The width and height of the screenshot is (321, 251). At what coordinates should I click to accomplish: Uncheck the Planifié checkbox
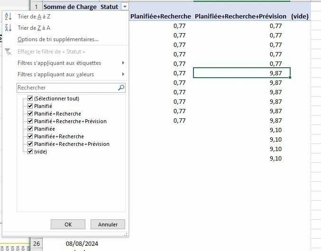(30, 106)
